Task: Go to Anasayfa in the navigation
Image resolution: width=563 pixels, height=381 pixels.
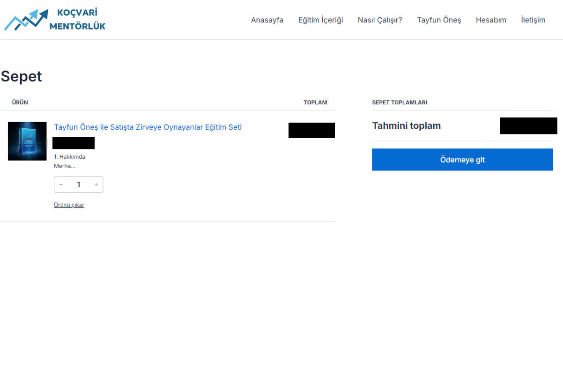Action: click(x=267, y=20)
